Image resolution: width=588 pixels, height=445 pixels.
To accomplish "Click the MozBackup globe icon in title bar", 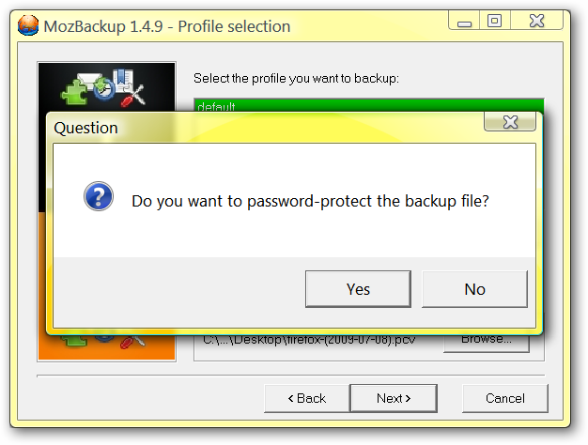I will coord(28,25).
